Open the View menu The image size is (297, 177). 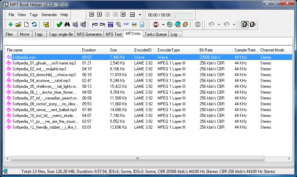[x=22, y=14]
